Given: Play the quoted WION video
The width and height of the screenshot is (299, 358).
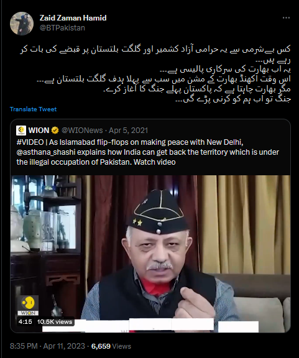Looking at the screenshot, I should click(x=150, y=254).
